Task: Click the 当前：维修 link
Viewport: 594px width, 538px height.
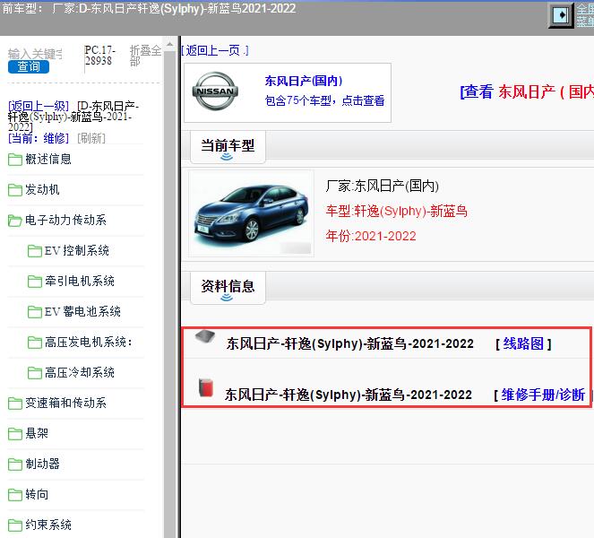Action: tap(39, 138)
